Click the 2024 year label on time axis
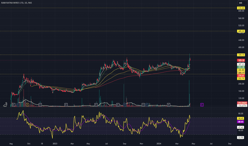248x146 pixels. pos(159,144)
